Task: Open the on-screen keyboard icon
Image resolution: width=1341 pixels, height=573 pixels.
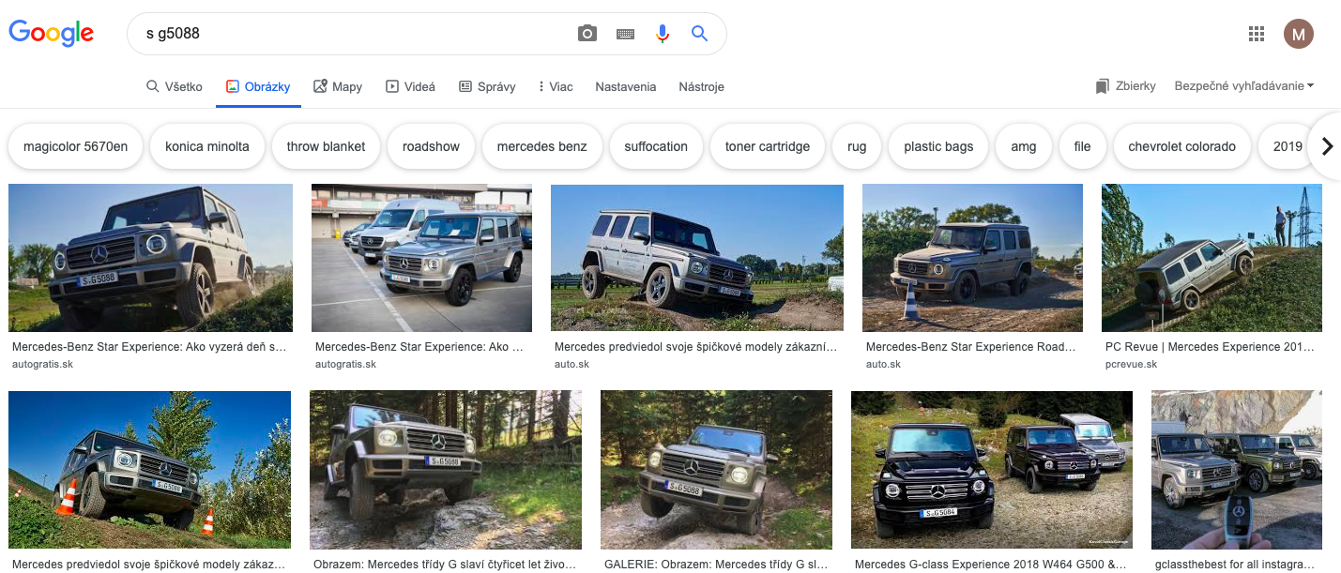Action: (625, 34)
